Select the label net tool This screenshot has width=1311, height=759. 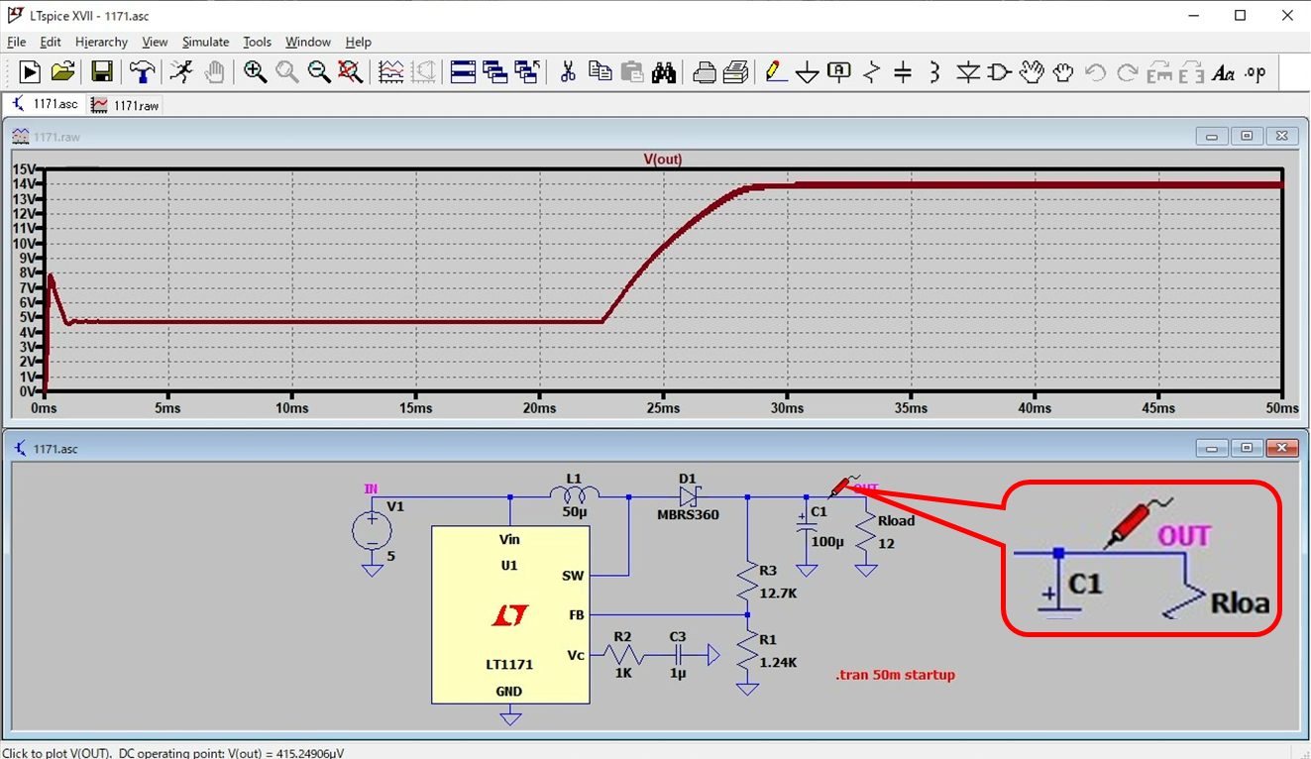(839, 71)
